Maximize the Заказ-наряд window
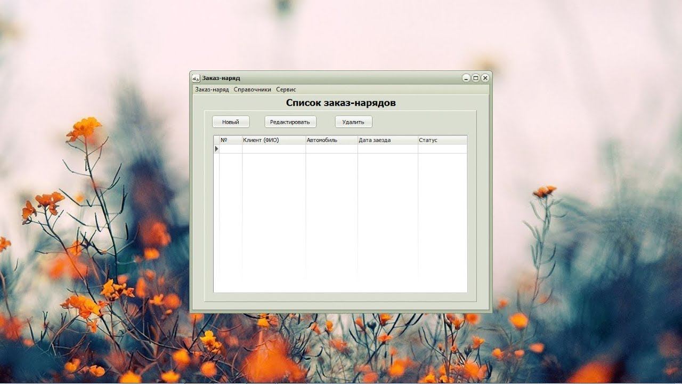The height and width of the screenshot is (384, 682). pyautogui.click(x=476, y=78)
